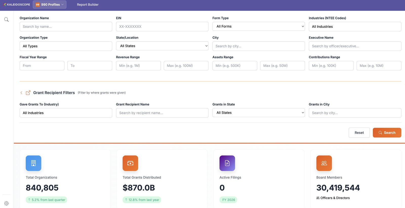Screen dimensions: 405x208
Task: Click the $870.0B grants value
Action: pyautogui.click(x=139, y=188)
